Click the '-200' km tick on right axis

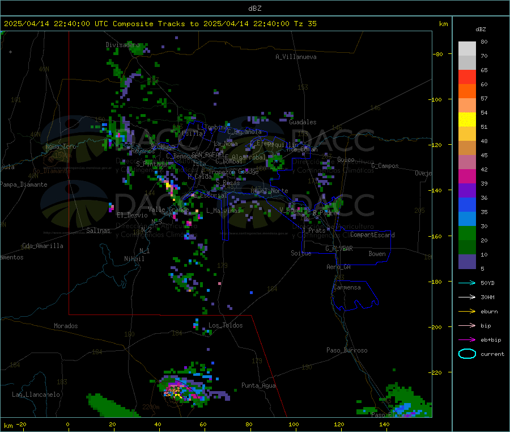[435, 327]
